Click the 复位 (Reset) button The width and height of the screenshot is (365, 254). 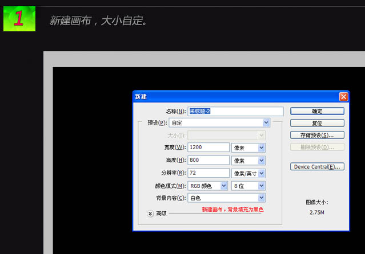pos(317,123)
